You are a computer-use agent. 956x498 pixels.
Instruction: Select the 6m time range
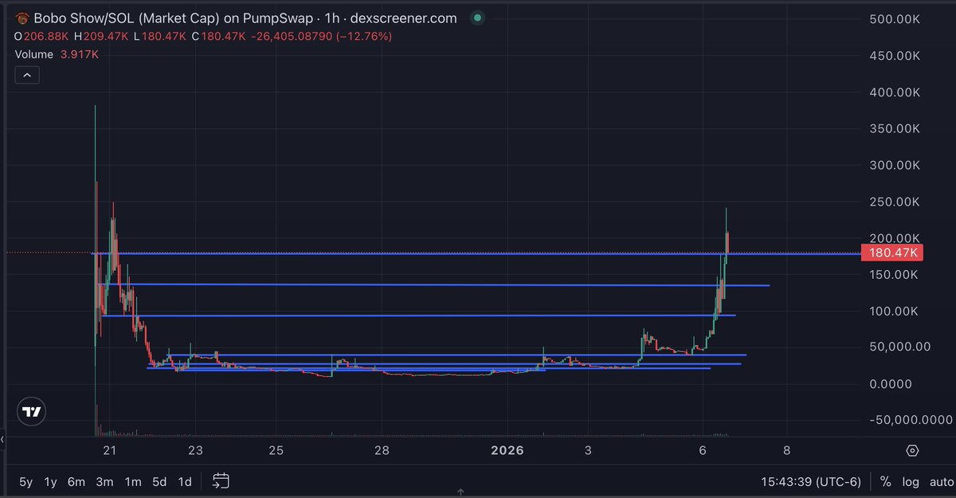(76, 481)
